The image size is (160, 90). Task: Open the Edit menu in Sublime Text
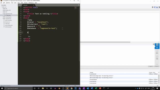point(4,3)
